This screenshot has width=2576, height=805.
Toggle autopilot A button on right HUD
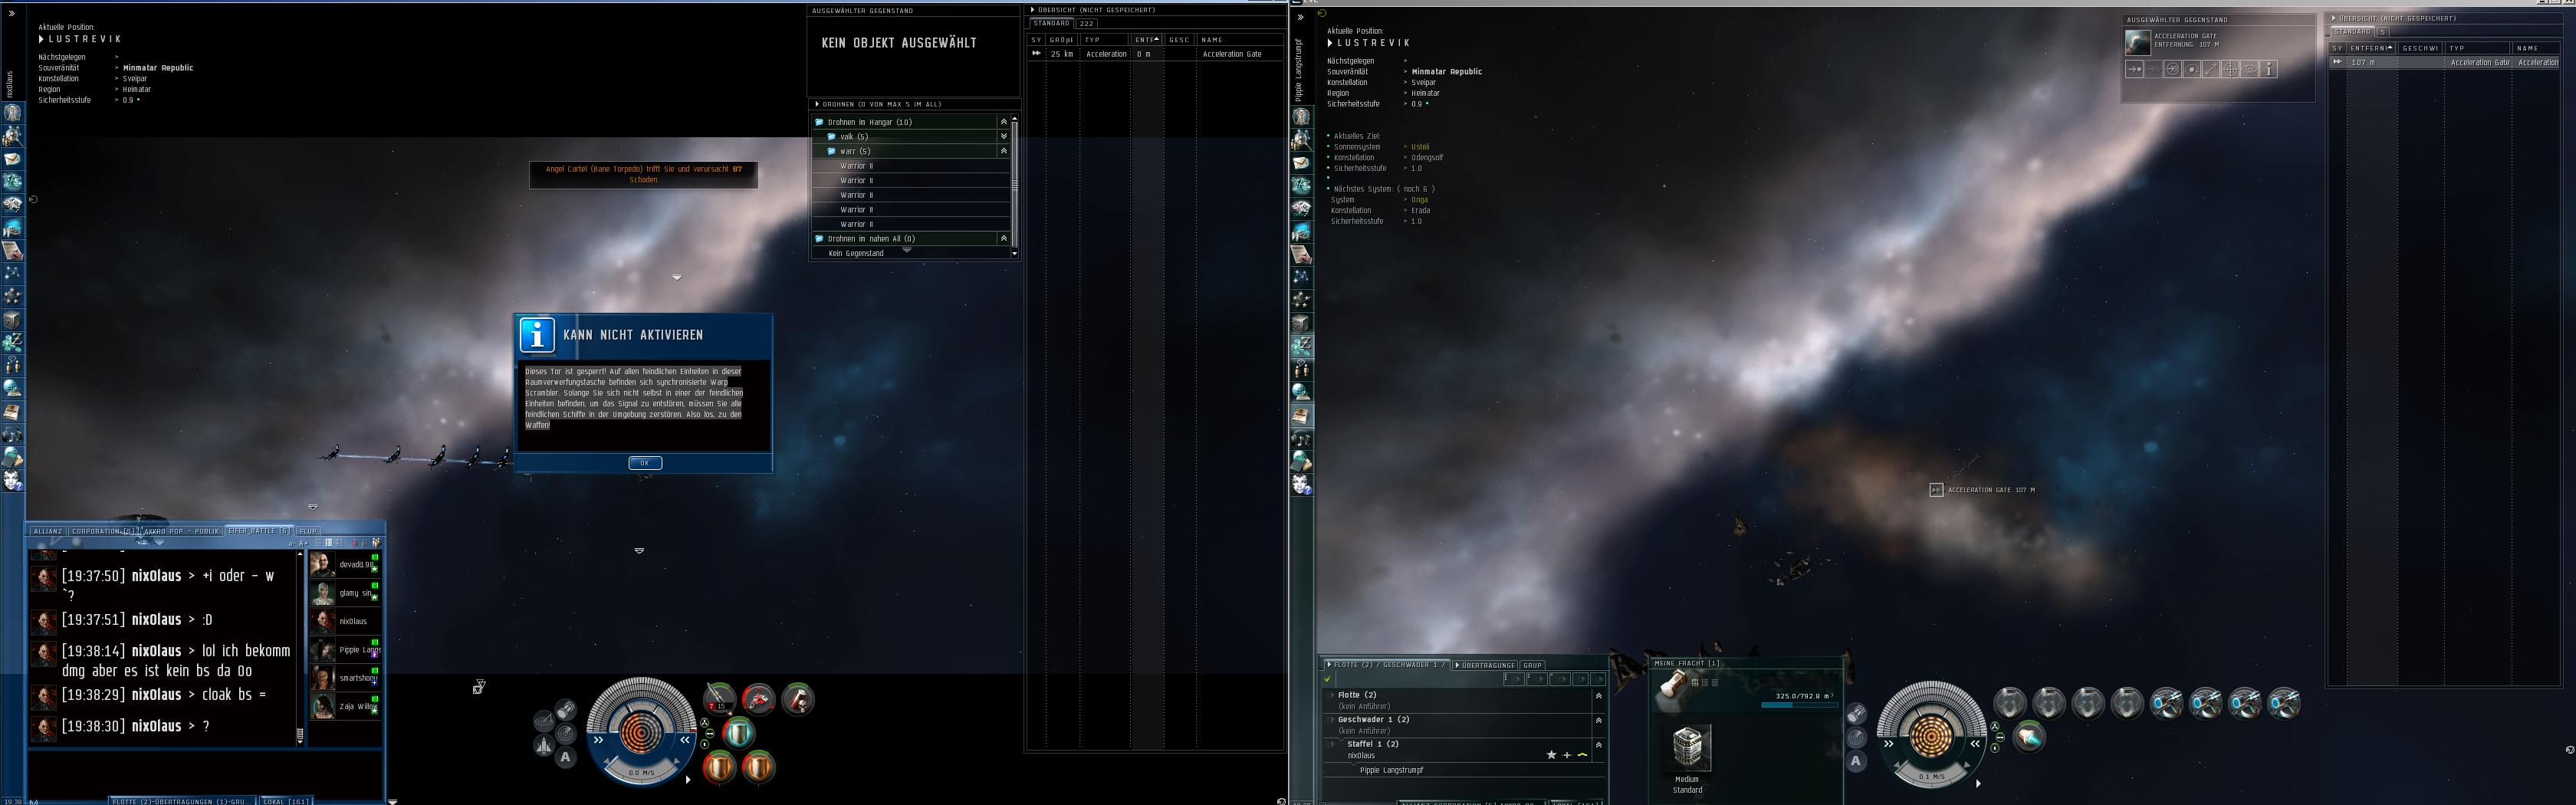(1856, 761)
